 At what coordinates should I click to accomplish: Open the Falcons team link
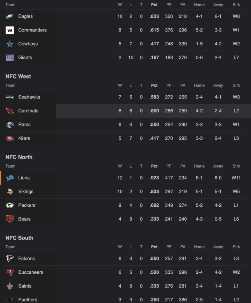[x=26, y=259]
